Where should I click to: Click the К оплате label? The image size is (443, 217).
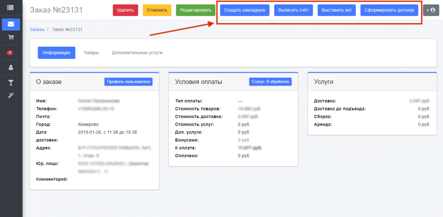pos(186,148)
